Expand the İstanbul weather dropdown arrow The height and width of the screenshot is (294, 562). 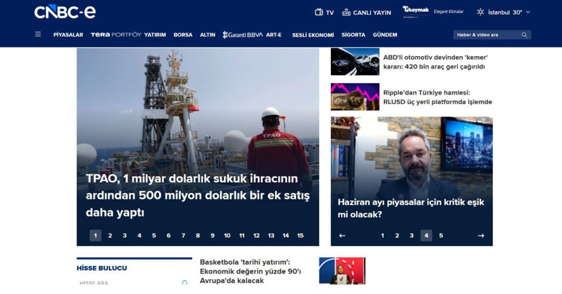point(528,12)
